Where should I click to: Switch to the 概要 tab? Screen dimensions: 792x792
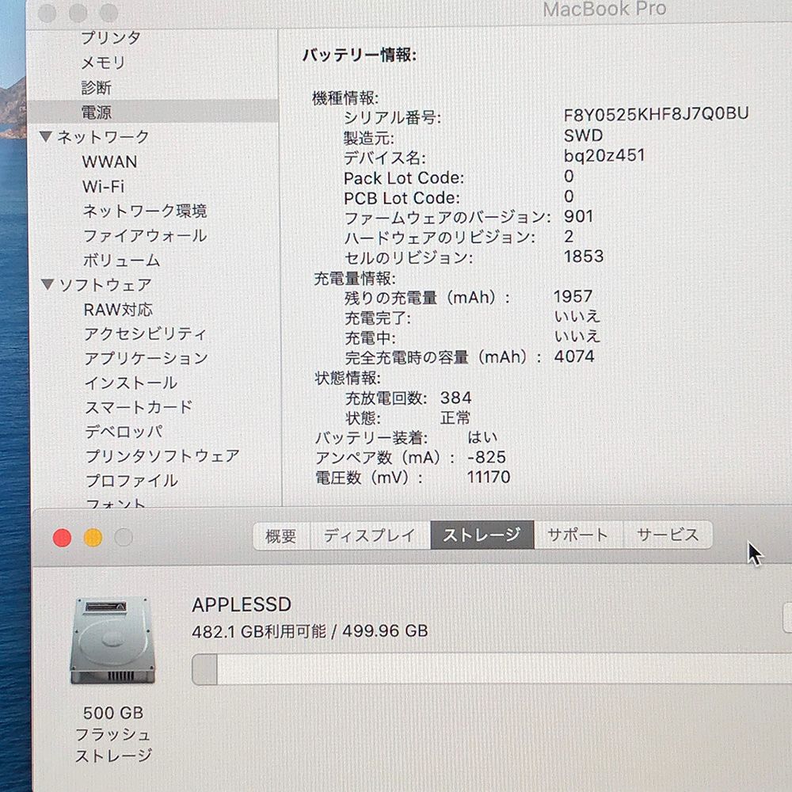click(280, 535)
